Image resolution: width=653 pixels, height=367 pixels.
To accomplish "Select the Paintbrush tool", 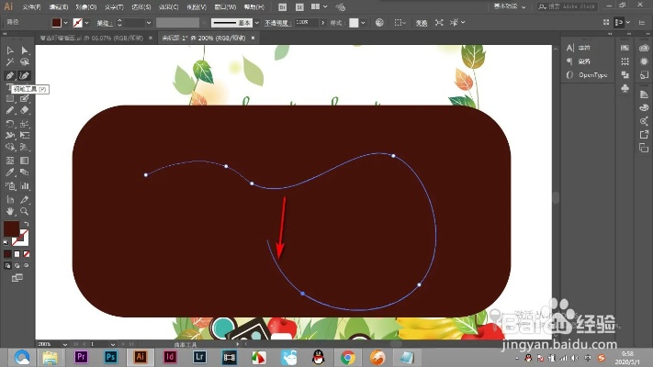I will [25, 98].
